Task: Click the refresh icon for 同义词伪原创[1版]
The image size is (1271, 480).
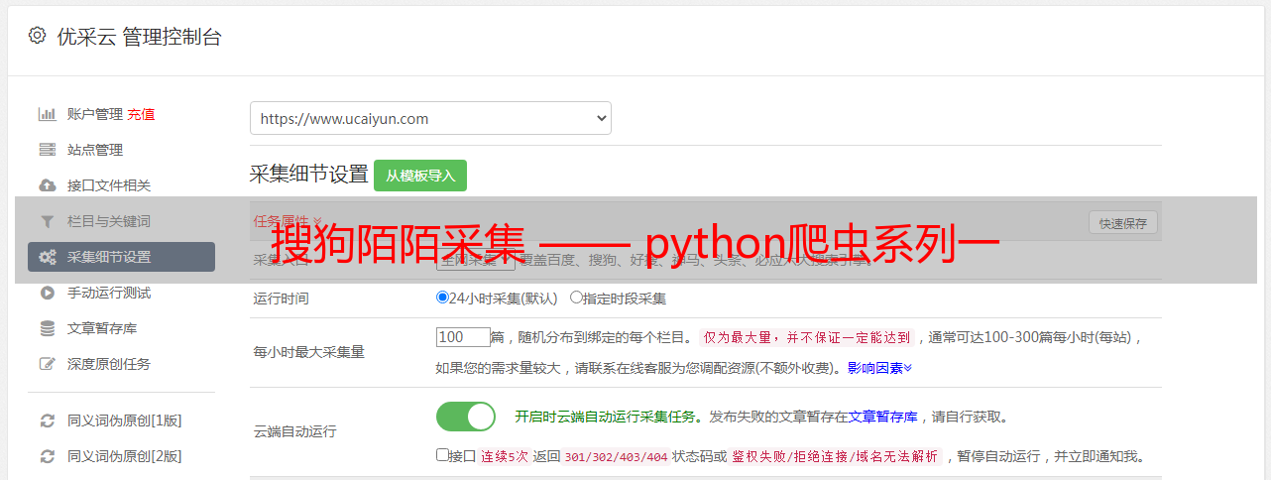Action: point(47,420)
